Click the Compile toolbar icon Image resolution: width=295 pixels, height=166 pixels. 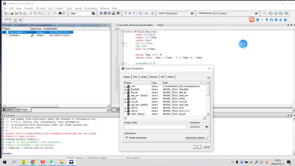pyautogui.click(x=101, y=13)
